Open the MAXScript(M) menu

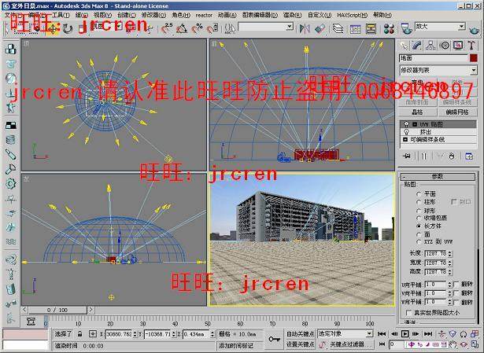tap(353, 15)
